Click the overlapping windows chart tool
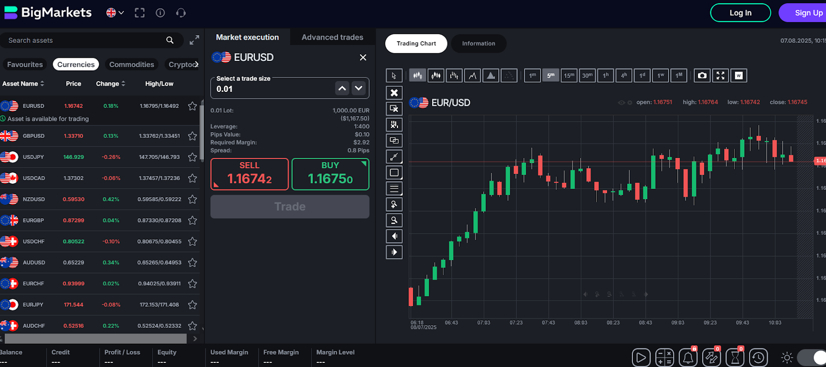This screenshot has width=826, height=367. pos(394,140)
